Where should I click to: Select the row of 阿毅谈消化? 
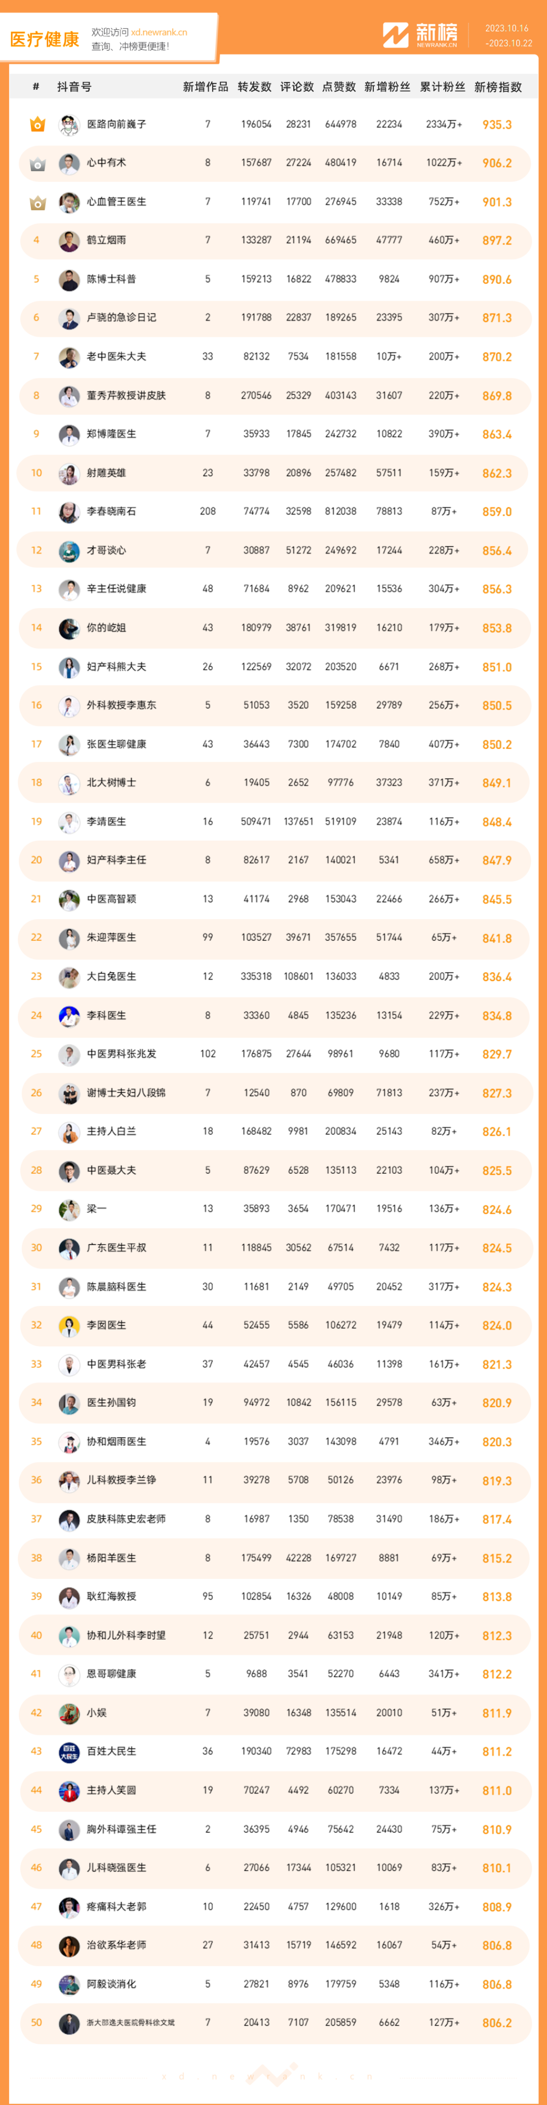coord(274,1984)
